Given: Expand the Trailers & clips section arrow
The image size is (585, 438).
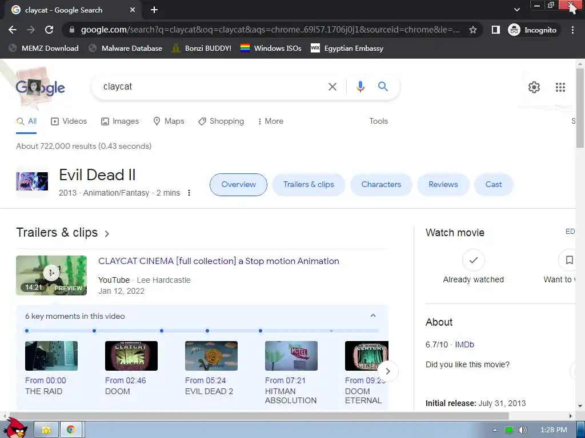Looking at the screenshot, I should pos(107,233).
